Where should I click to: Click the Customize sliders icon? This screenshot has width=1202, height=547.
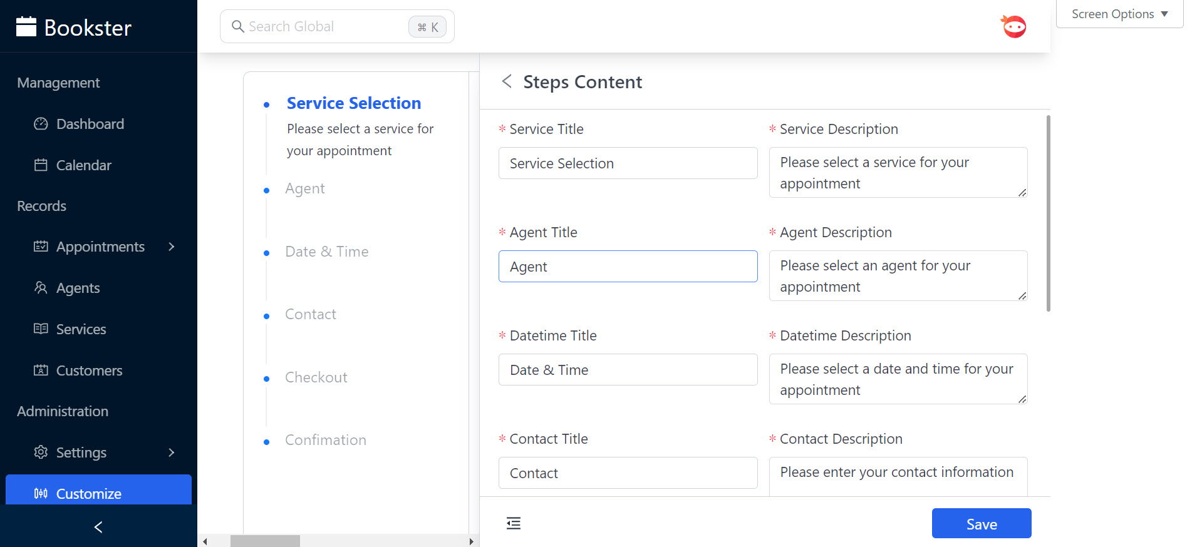coord(41,494)
